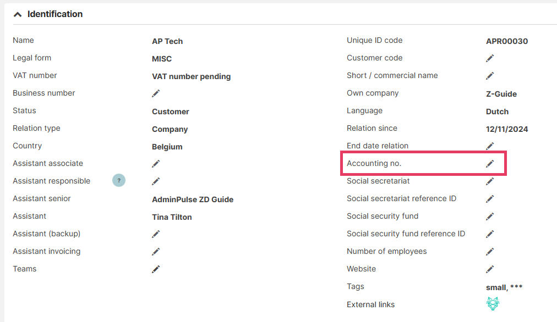Screen dimensions: 557x322
Task: Edit the Teams field
Action: tap(156, 269)
